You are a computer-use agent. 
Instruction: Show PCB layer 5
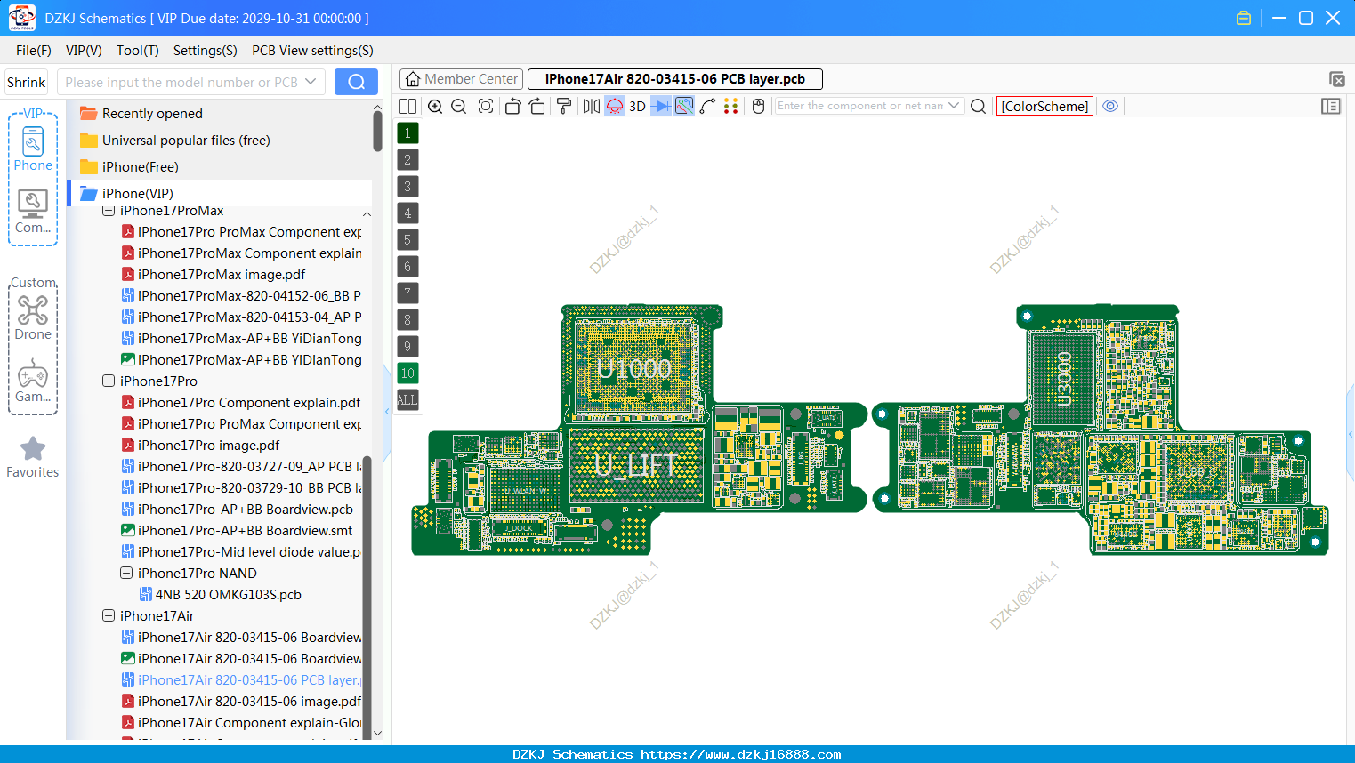pyautogui.click(x=407, y=240)
